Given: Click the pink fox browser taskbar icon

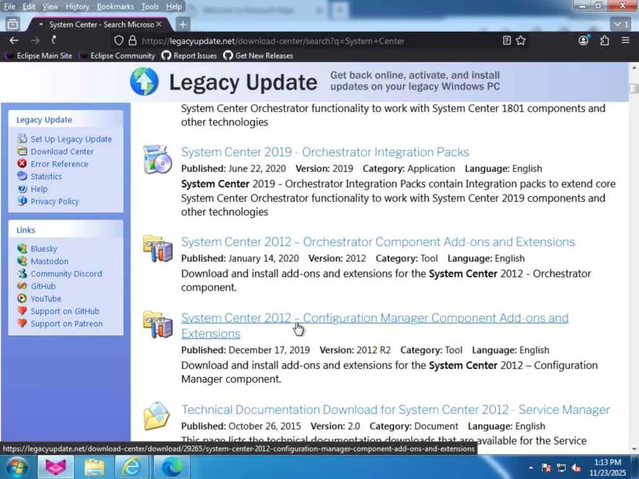Looking at the screenshot, I should 56,467.
